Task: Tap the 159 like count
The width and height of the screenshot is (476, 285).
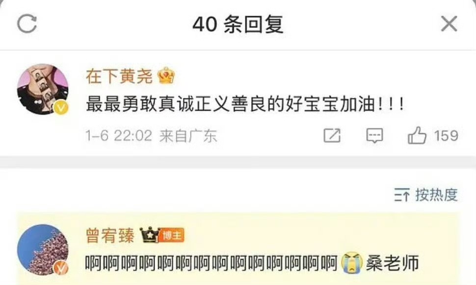Action: click(x=446, y=135)
